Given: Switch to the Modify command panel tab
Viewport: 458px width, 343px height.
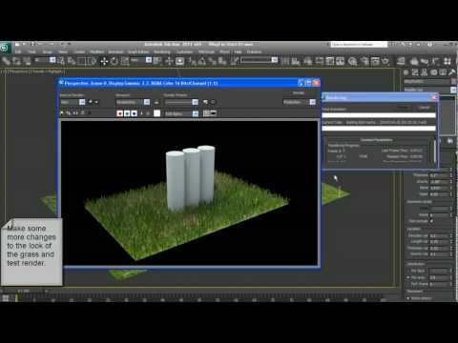Looking at the screenshot, I should pyautogui.click(x=415, y=72).
